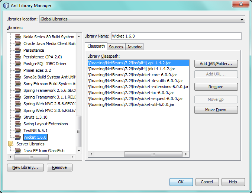Select Persistence (JPA 2.0) in the library tree
This screenshot has width=252, height=193.
tap(42, 57)
